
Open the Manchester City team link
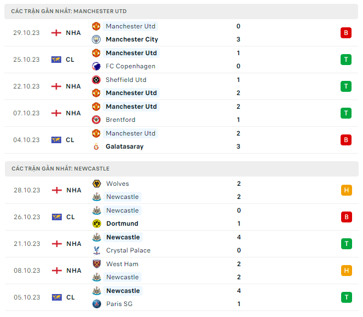[132, 39]
